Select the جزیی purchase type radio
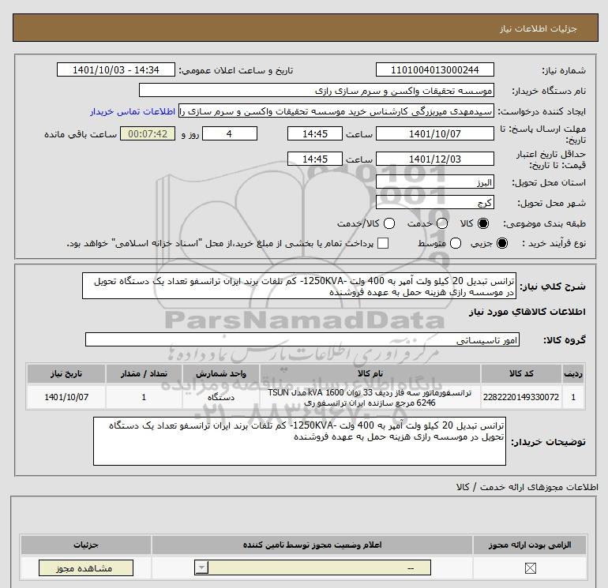 click(x=501, y=243)
